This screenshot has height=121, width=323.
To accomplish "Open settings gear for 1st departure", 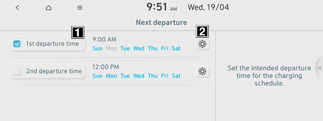I will coord(202,44).
